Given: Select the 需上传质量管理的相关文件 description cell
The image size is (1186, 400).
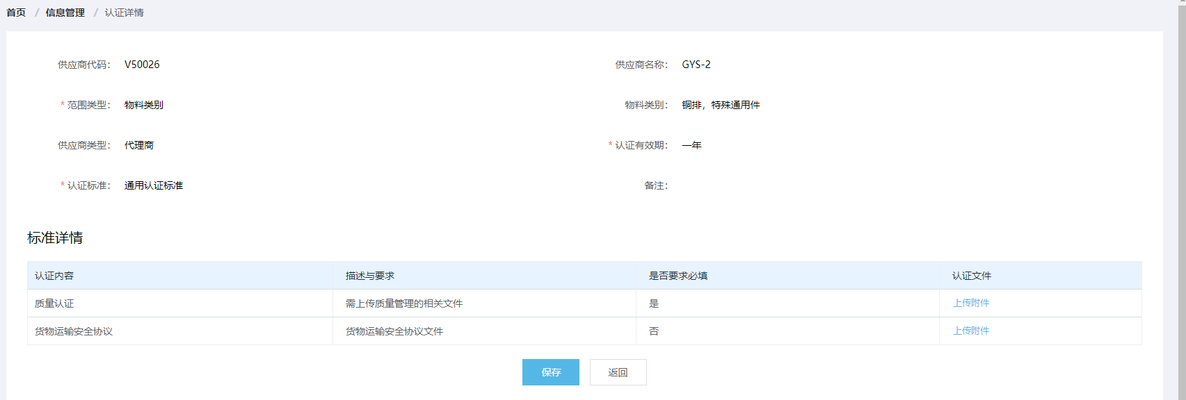Looking at the screenshot, I should [x=404, y=303].
